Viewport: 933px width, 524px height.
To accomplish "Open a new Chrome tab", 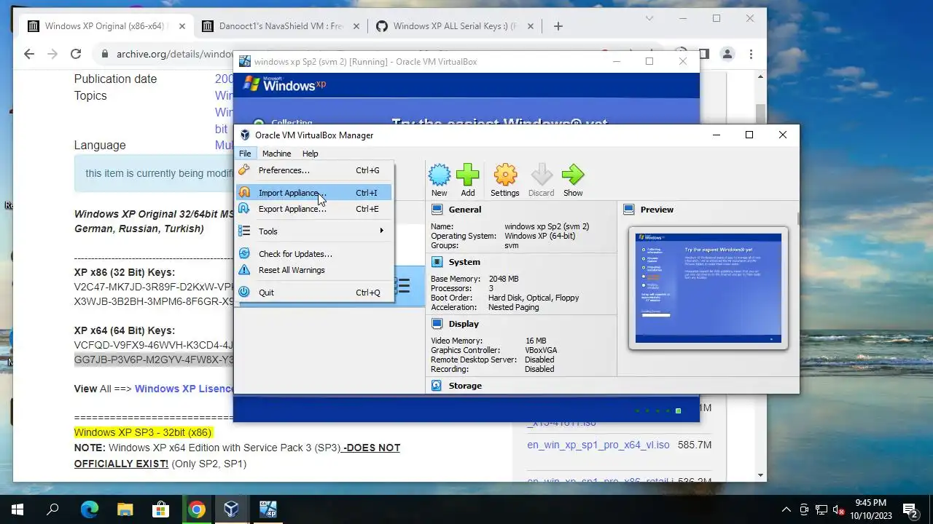I will click(558, 26).
